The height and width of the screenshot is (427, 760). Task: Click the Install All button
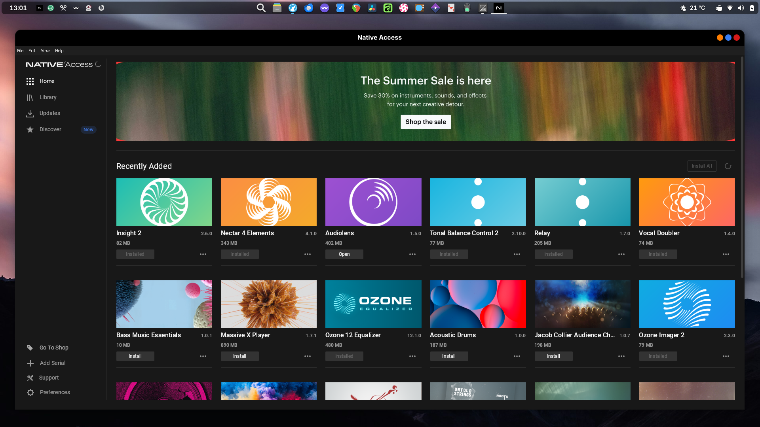pyautogui.click(x=702, y=166)
